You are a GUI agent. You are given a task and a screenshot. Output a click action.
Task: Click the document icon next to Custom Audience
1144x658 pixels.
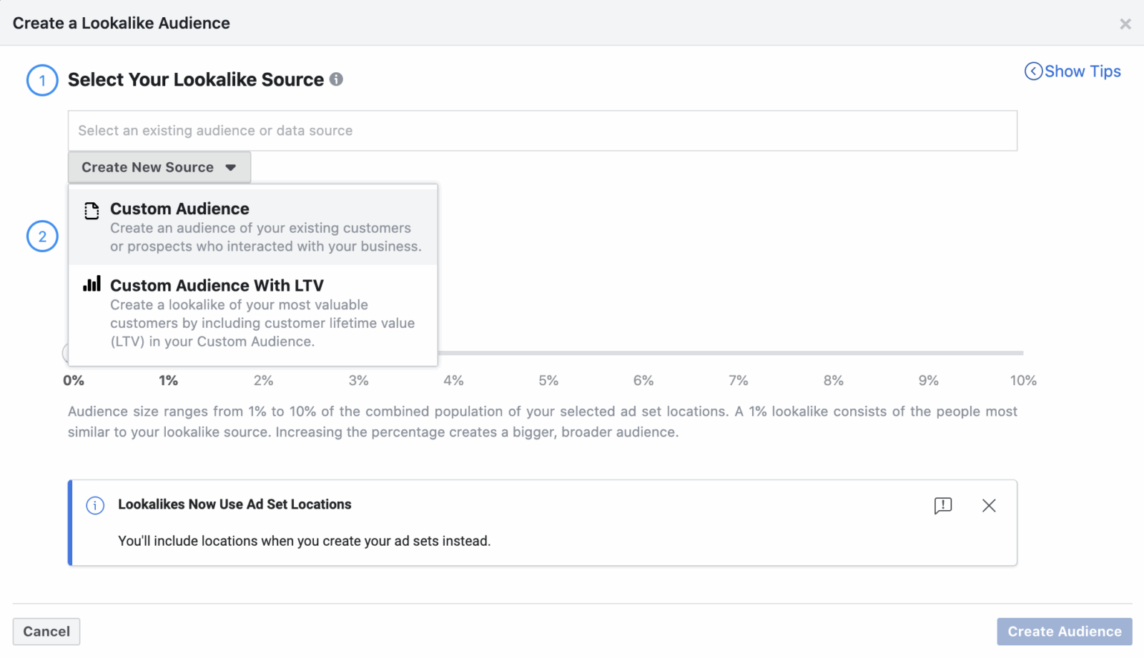[x=91, y=211]
